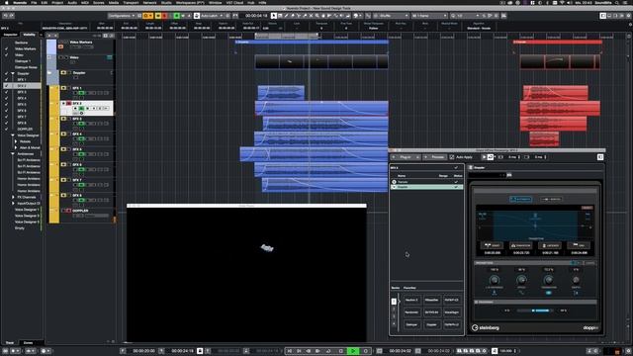Collapse the Voice Designer folder in Visibility list

[13, 135]
